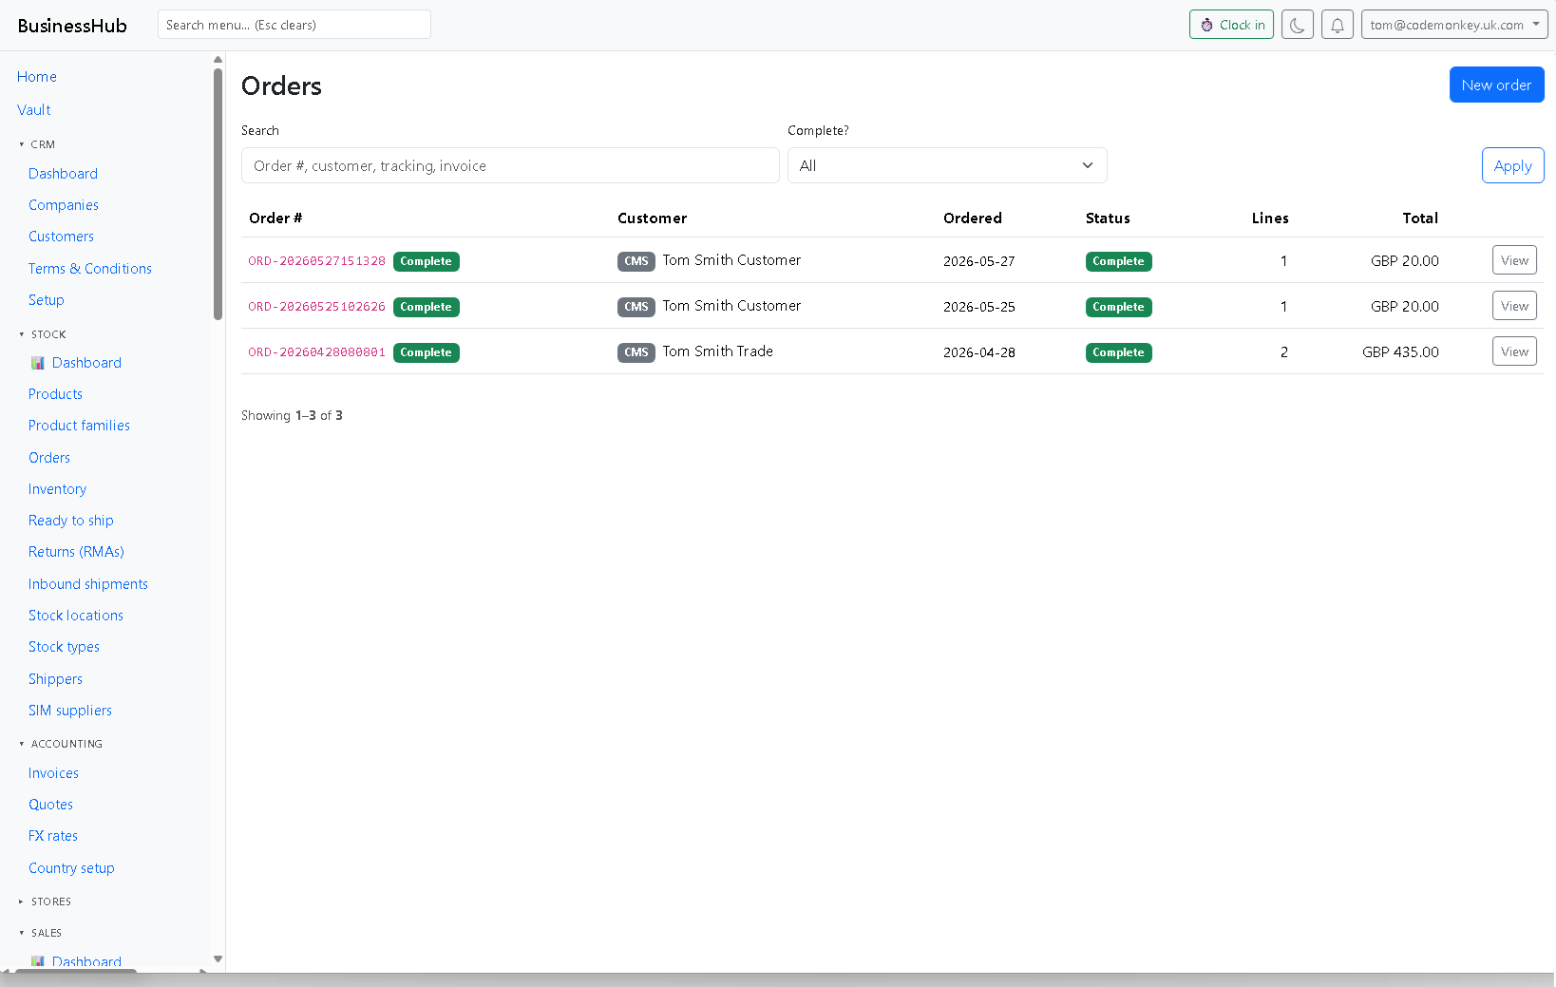
Task: Open order link ORD-20260527151328
Action: click(316, 261)
